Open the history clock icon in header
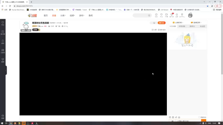The image size is (223, 125). point(156,15)
